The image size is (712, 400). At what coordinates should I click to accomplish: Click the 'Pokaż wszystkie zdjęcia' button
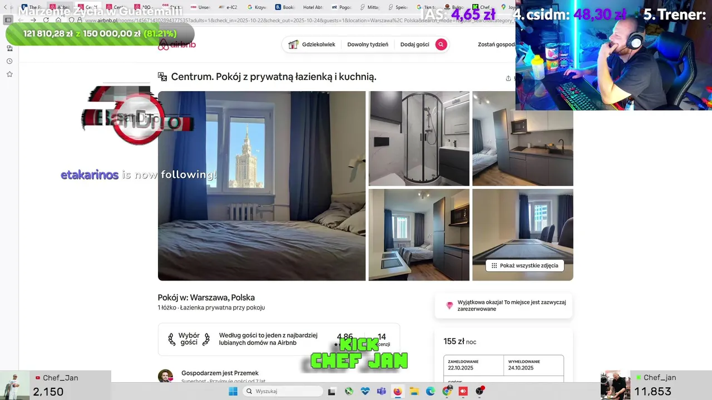[x=525, y=266]
